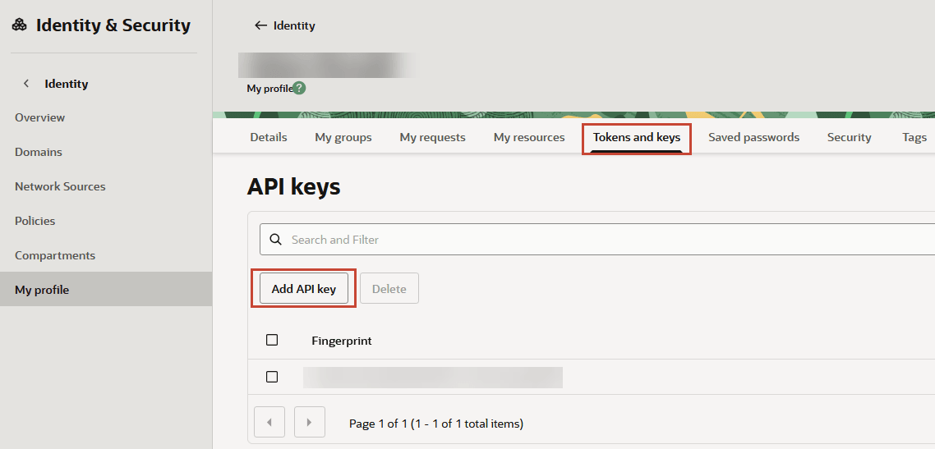Click the Page 1 of 1 pagination text
The height and width of the screenshot is (449, 935).
click(x=436, y=424)
